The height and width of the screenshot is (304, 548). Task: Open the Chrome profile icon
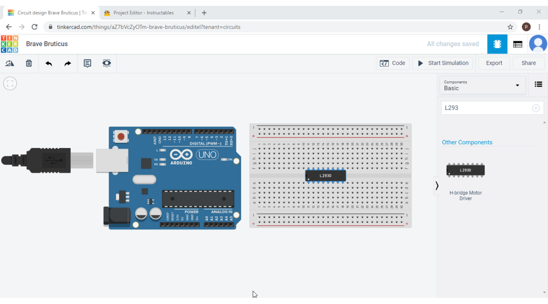(x=526, y=27)
